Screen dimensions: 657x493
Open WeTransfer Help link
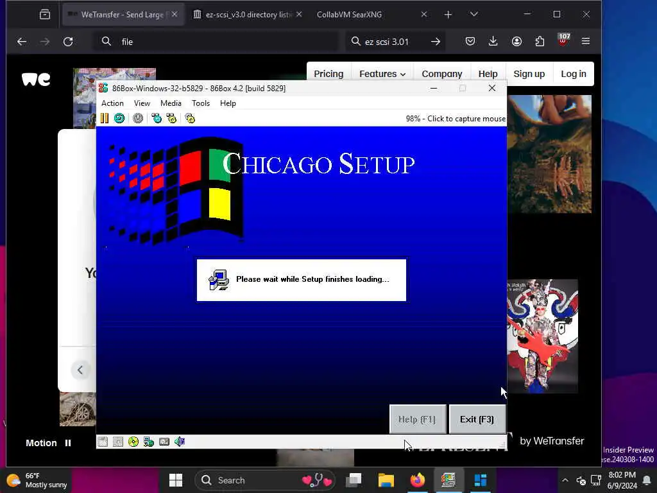click(x=488, y=74)
